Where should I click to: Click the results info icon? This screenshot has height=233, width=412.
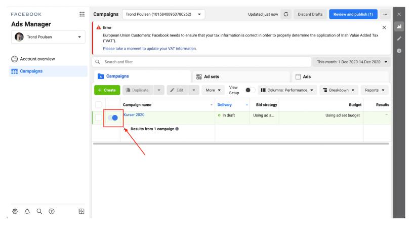tap(177, 129)
